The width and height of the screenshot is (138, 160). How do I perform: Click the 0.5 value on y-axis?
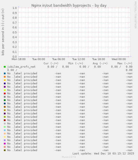(14, 32)
